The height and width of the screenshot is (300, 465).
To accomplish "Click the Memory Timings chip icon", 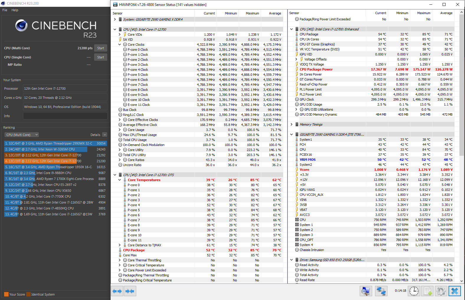I will [297, 124].
